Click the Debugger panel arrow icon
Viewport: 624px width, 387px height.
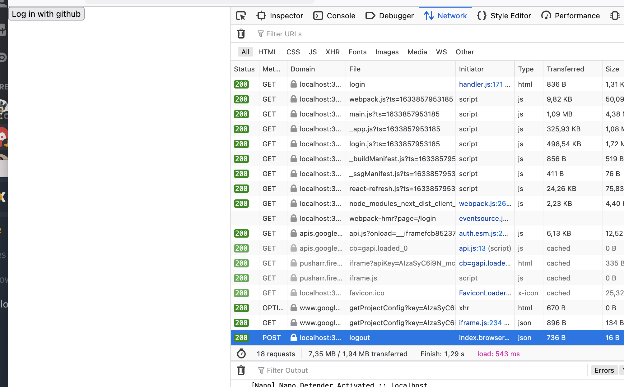(x=370, y=16)
